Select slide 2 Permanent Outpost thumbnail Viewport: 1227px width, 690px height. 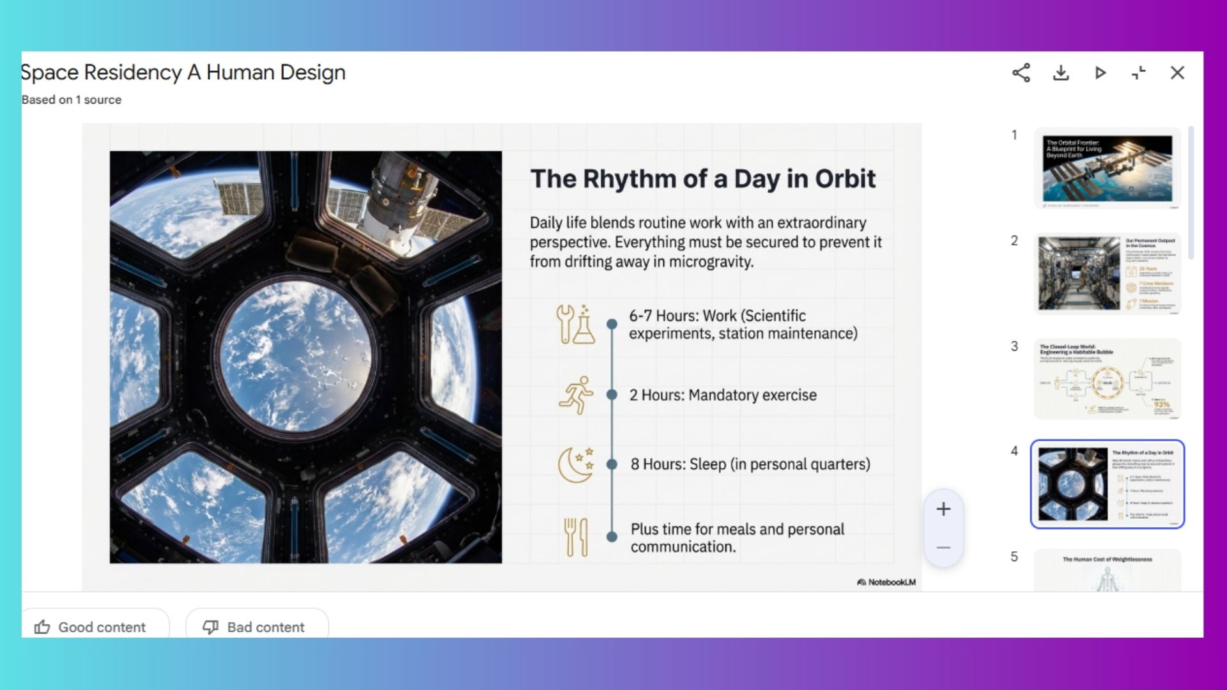coord(1107,273)
